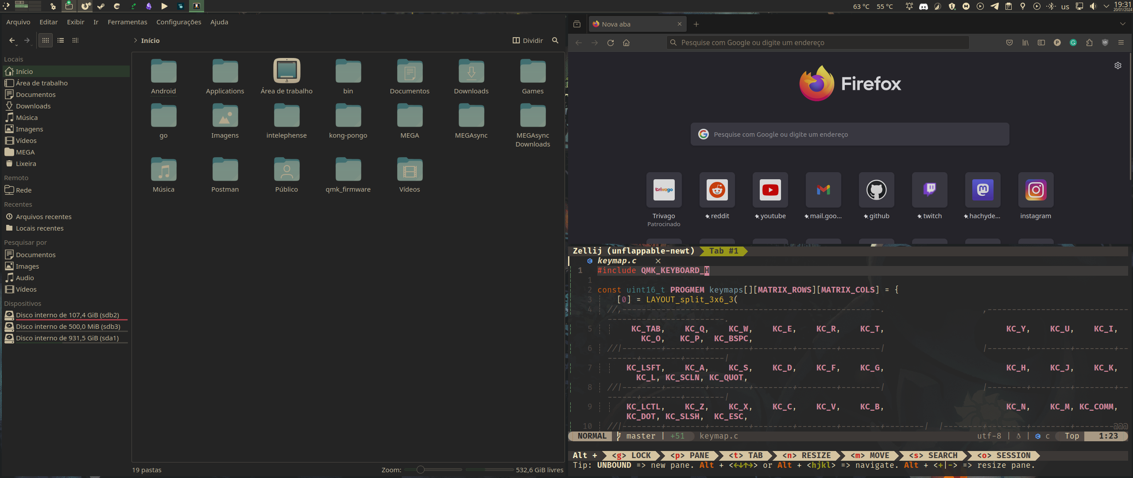
Task: Switch Dolphin to details view mode
Action: point(75,40)
